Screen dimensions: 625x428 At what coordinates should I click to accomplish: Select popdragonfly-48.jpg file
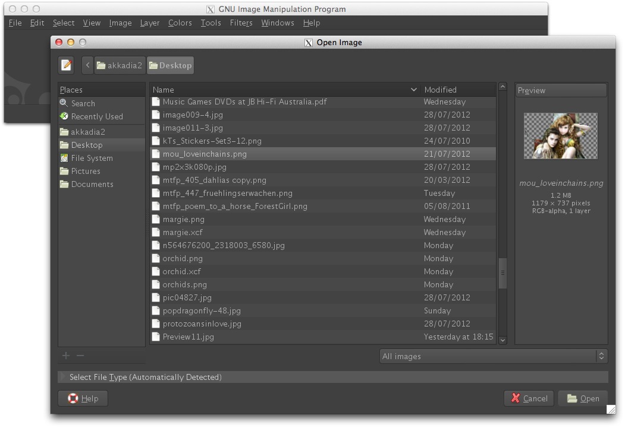pos(323,310)
